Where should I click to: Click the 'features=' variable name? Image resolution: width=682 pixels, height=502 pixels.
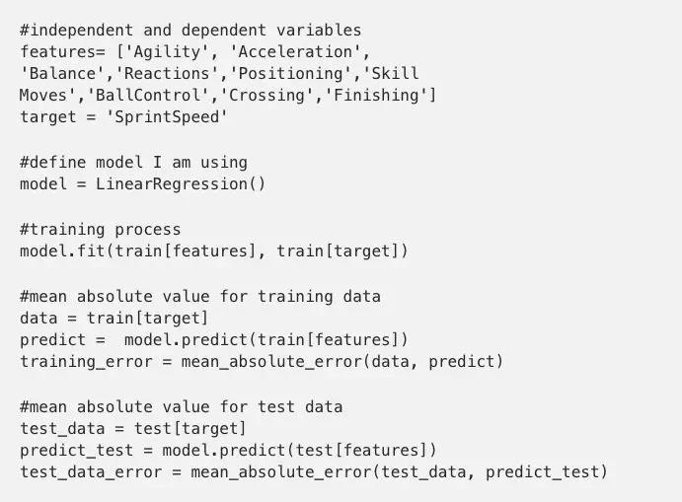(x=62, y=52)
